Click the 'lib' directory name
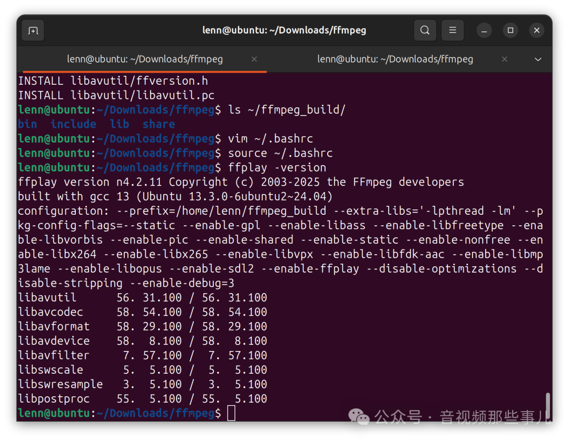The height and width of the screenshot is (440, 569). (x=120, y=124)
